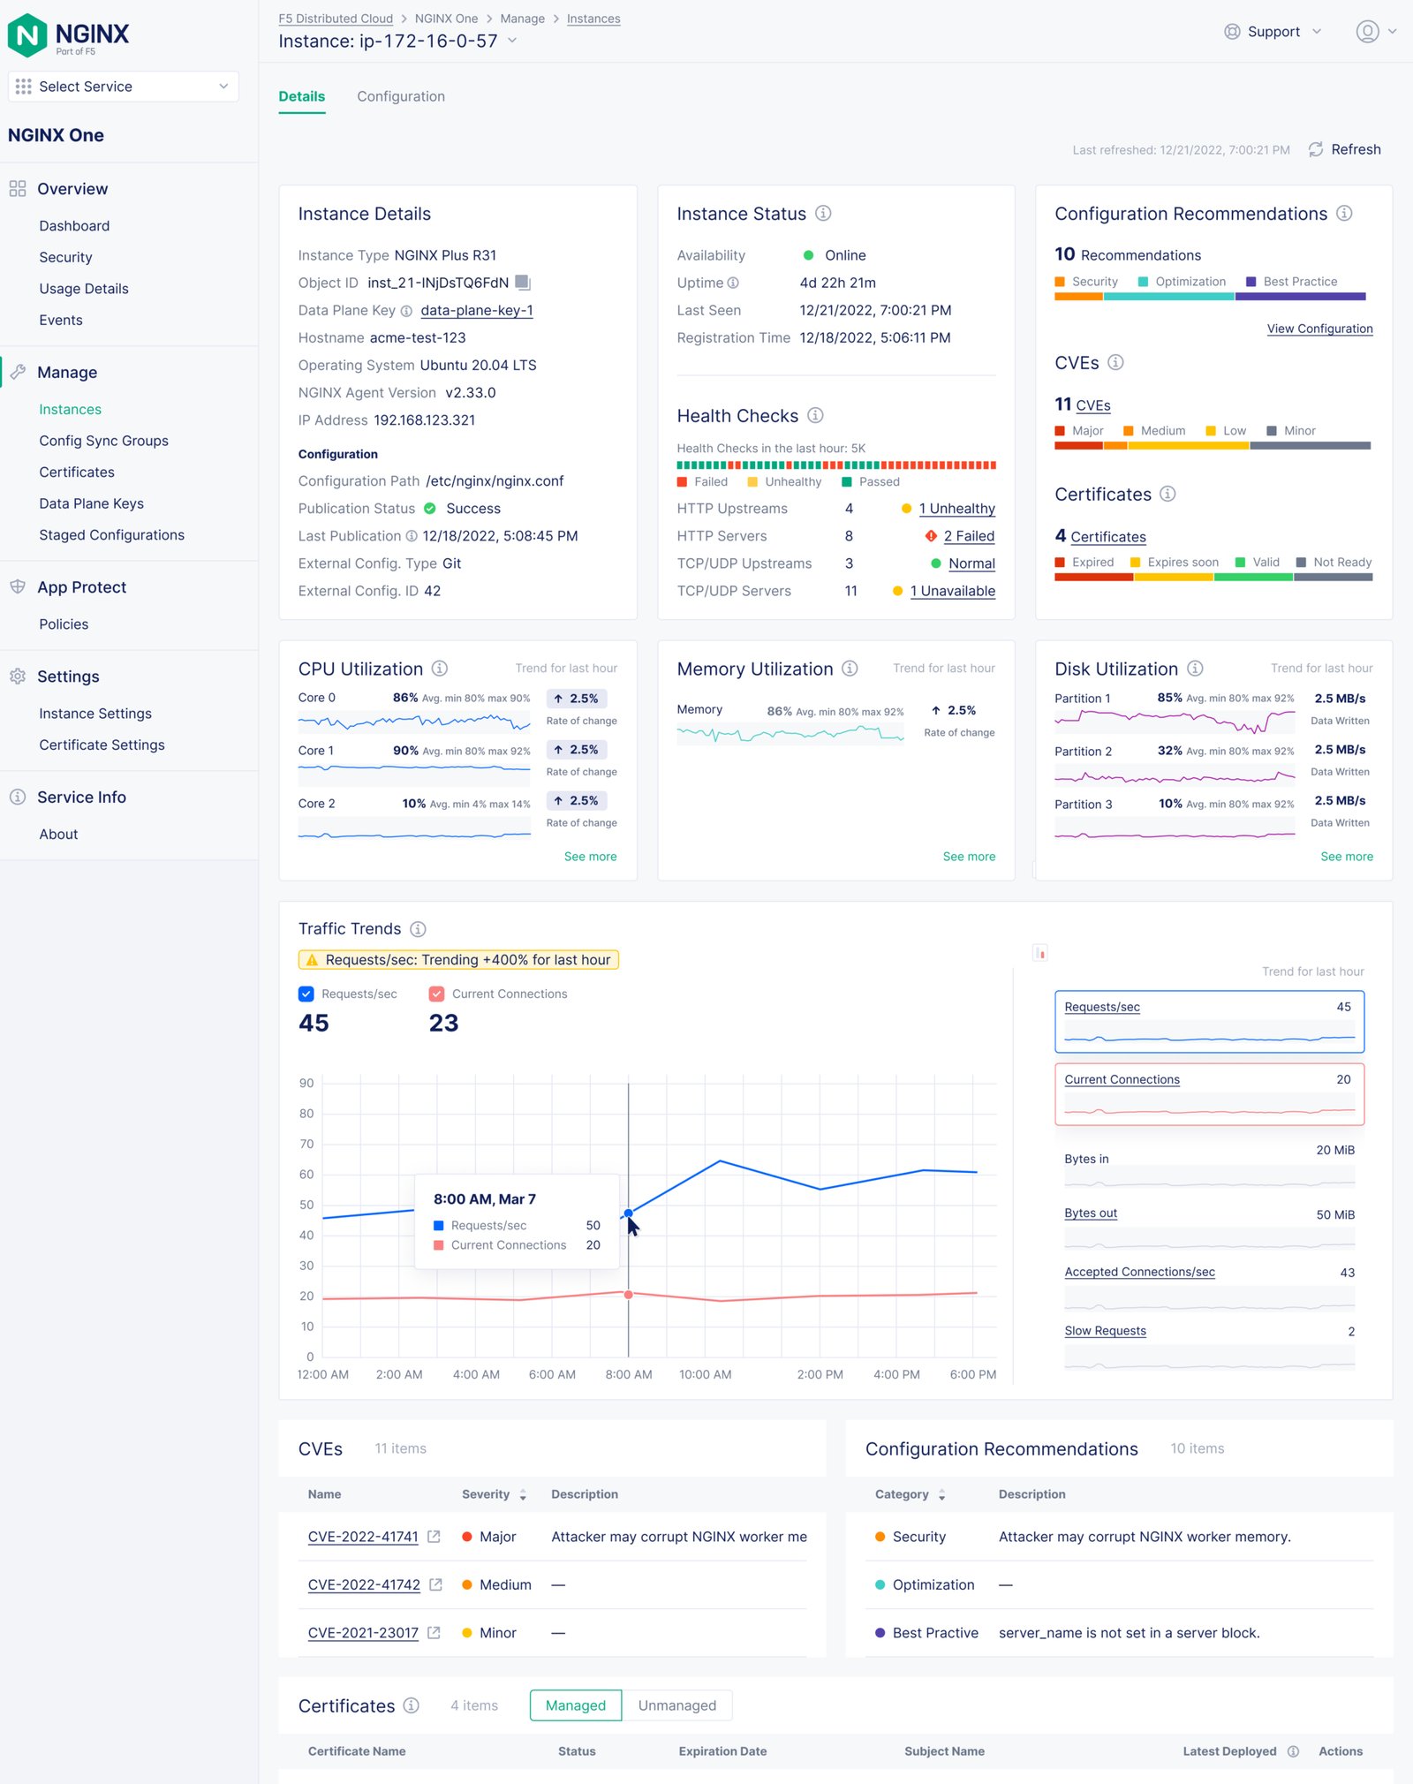This screenshot has width=1413, height=1784.
Task: Open the 2 Failed HTTP Servers link
Action: 968,536
